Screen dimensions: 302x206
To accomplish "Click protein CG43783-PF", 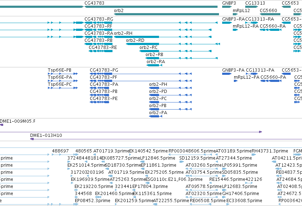I will pos(103,77).
